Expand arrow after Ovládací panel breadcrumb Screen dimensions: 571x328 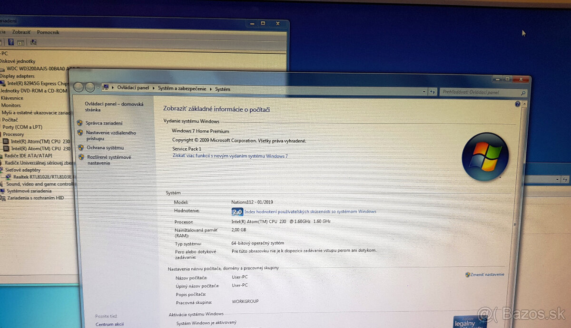[x=153, y=88]
